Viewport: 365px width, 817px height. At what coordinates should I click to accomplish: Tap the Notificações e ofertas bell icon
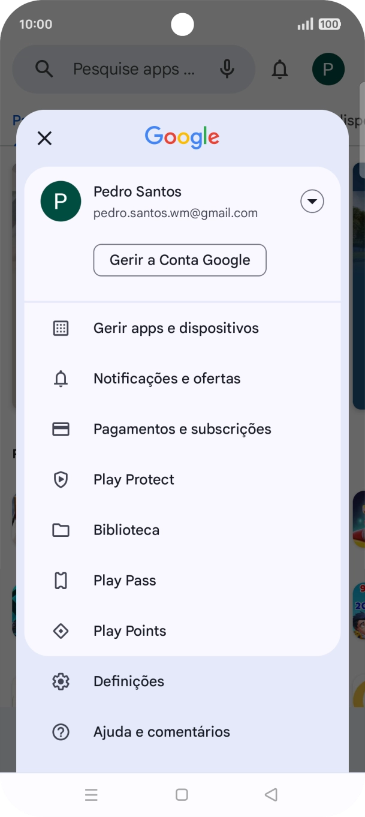[x=61, y=379]
